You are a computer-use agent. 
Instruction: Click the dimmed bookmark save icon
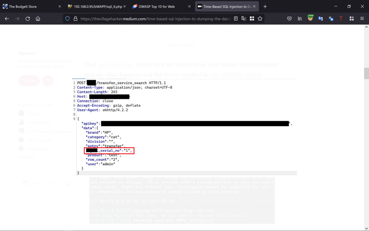coord(68,183)
